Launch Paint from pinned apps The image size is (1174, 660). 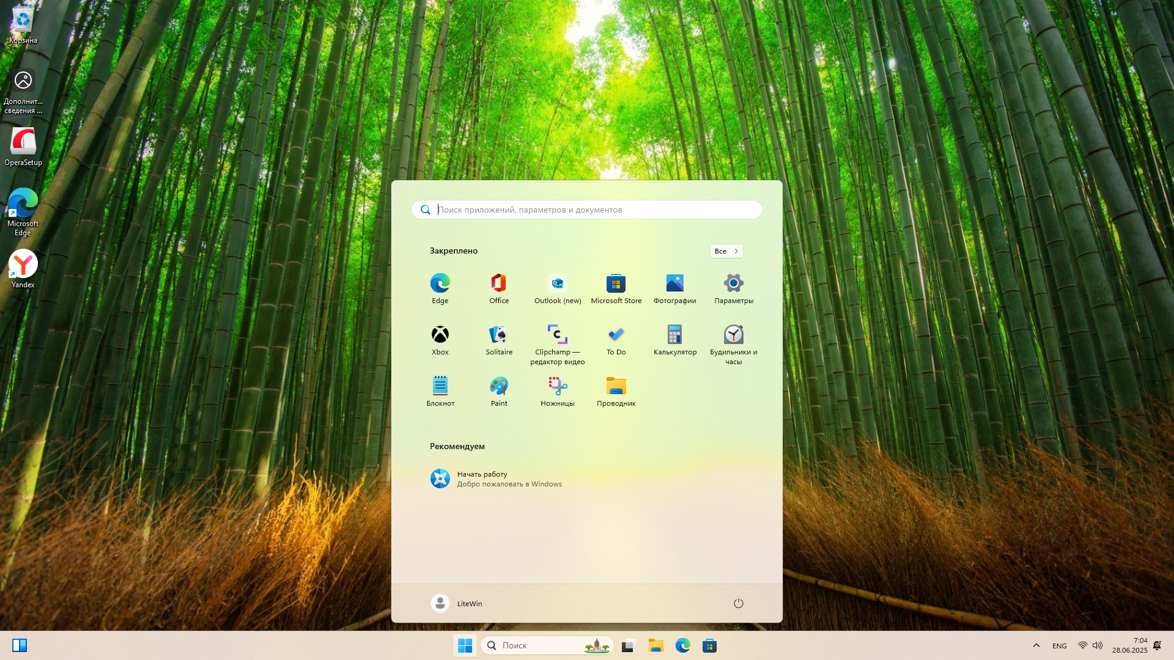499,386
